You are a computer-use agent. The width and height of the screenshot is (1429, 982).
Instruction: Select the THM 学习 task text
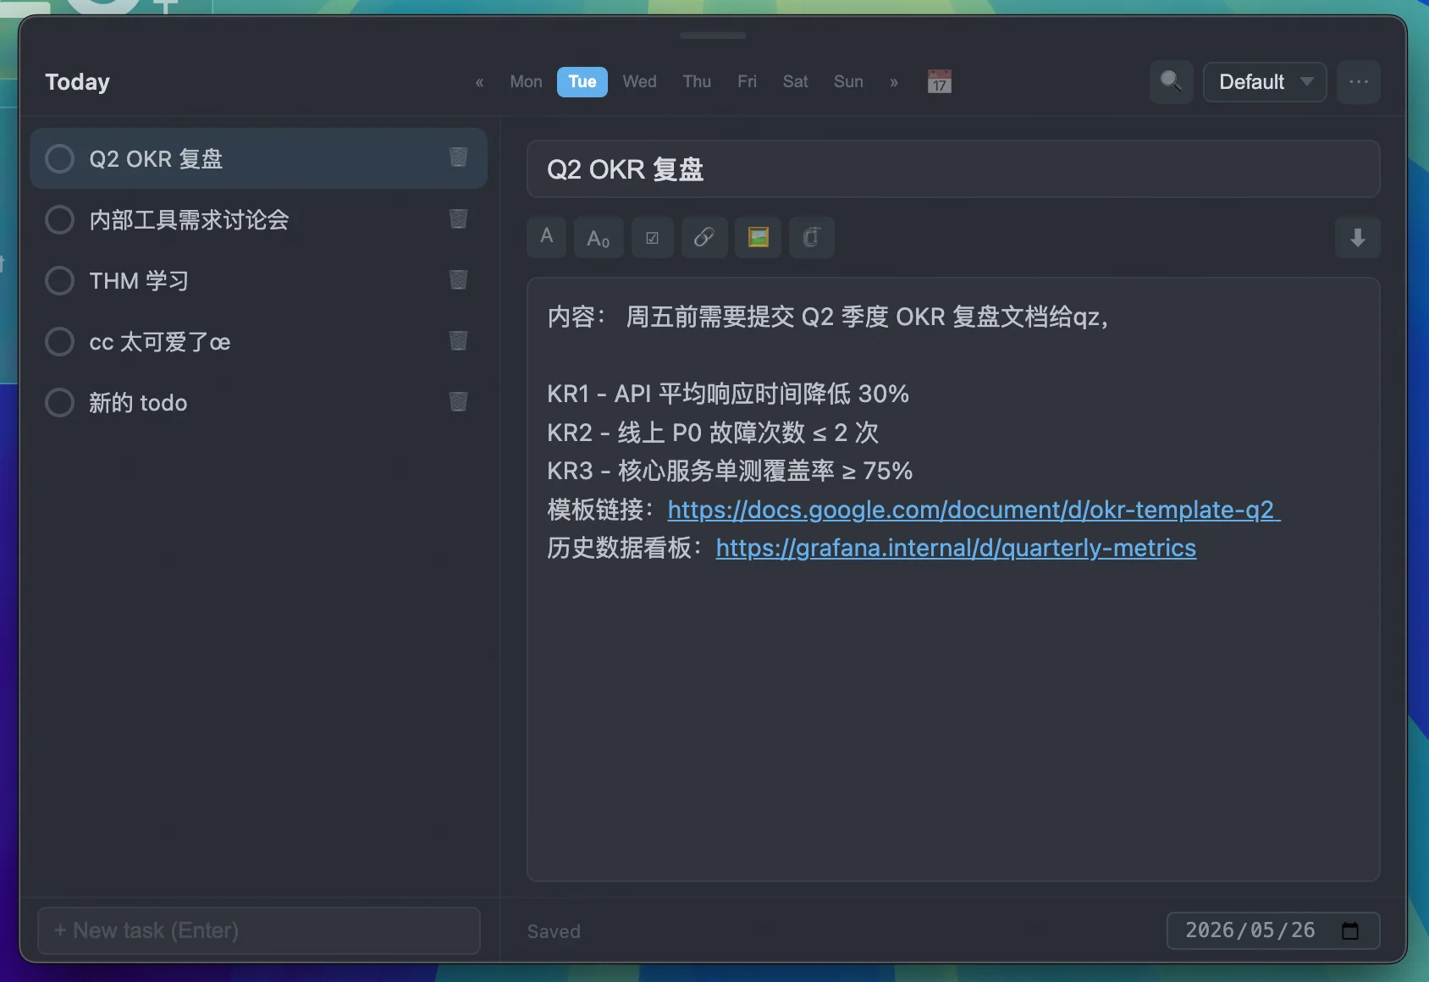tap(139, 281)
